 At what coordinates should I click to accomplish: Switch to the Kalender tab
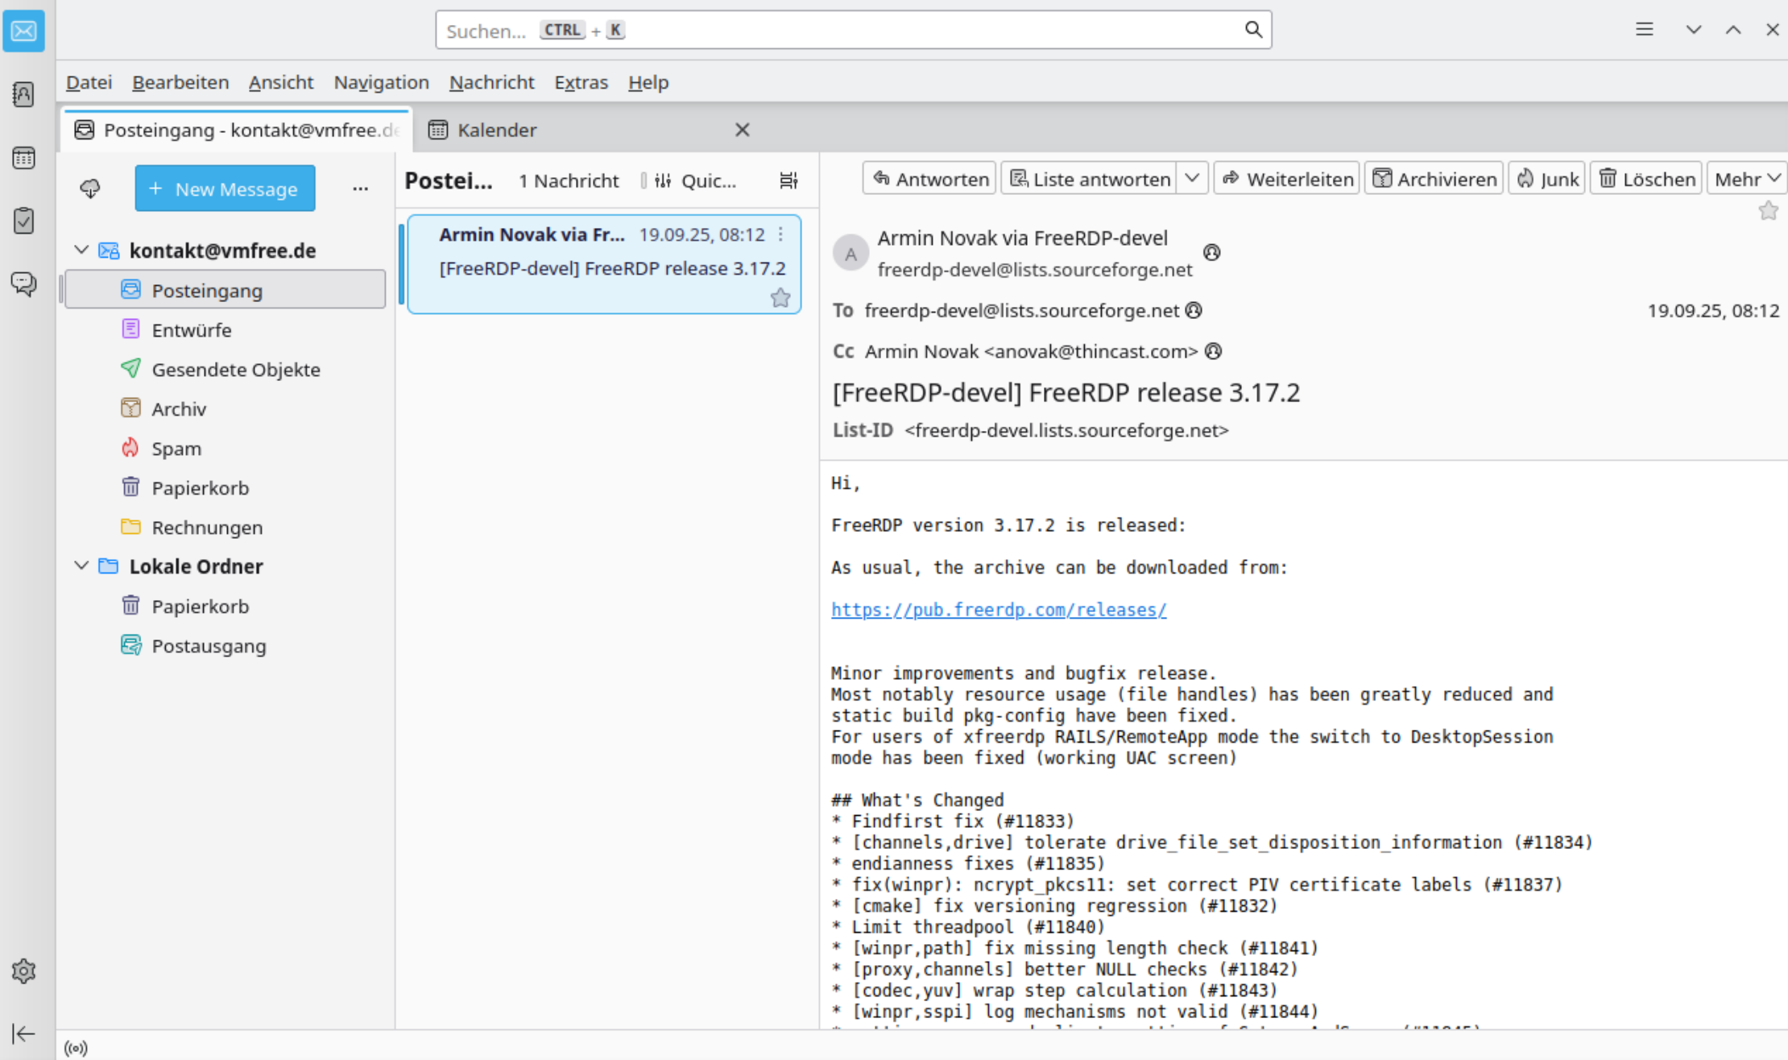pos(496,130)
